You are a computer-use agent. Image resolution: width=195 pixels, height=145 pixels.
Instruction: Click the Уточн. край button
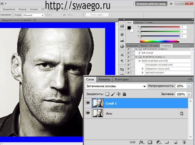coord(97,15)
